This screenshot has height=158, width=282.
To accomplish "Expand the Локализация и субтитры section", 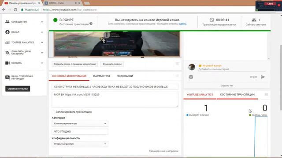I will point(42,53).
